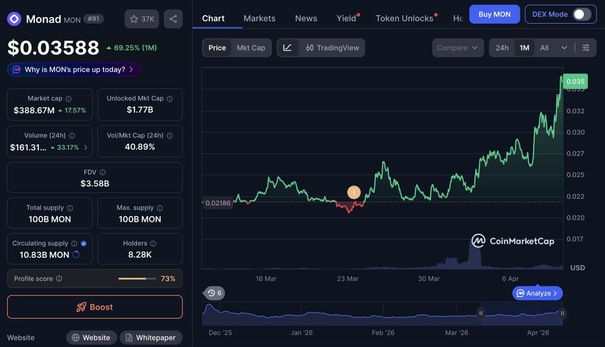
Task: Click Vol/Mkt Cap (24h) info icon
Action: (170, 135)
